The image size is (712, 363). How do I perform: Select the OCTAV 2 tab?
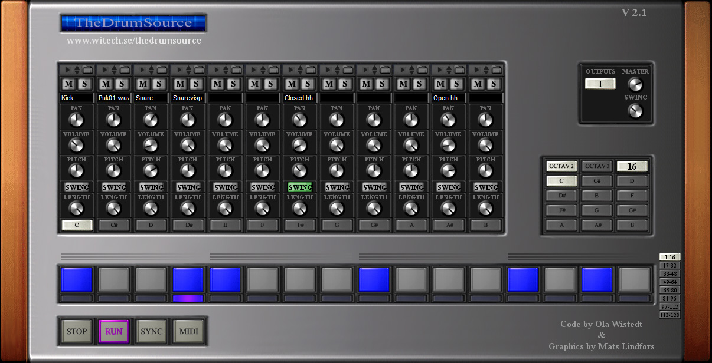(x=561, y=166)
